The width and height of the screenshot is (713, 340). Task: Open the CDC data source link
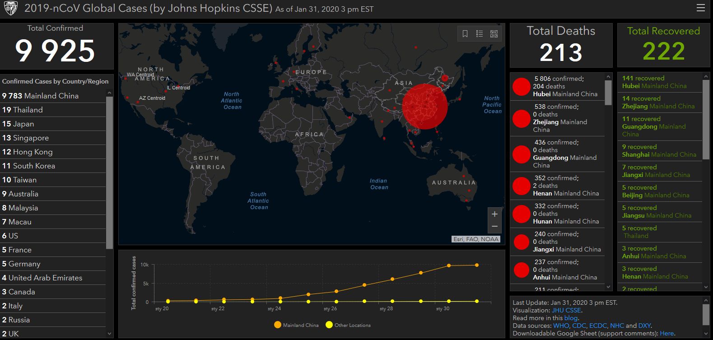(579, 326)
